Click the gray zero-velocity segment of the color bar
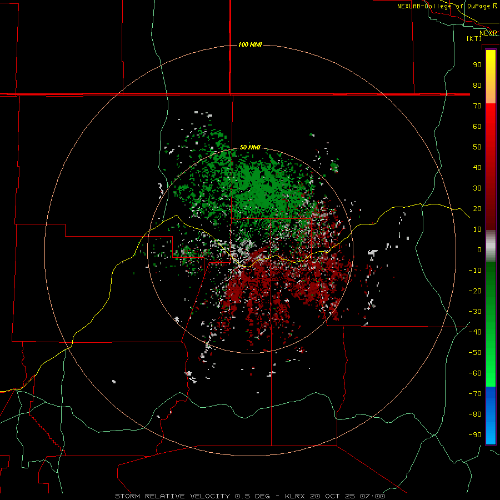This screenshot has height=500, width=500. 491,246
